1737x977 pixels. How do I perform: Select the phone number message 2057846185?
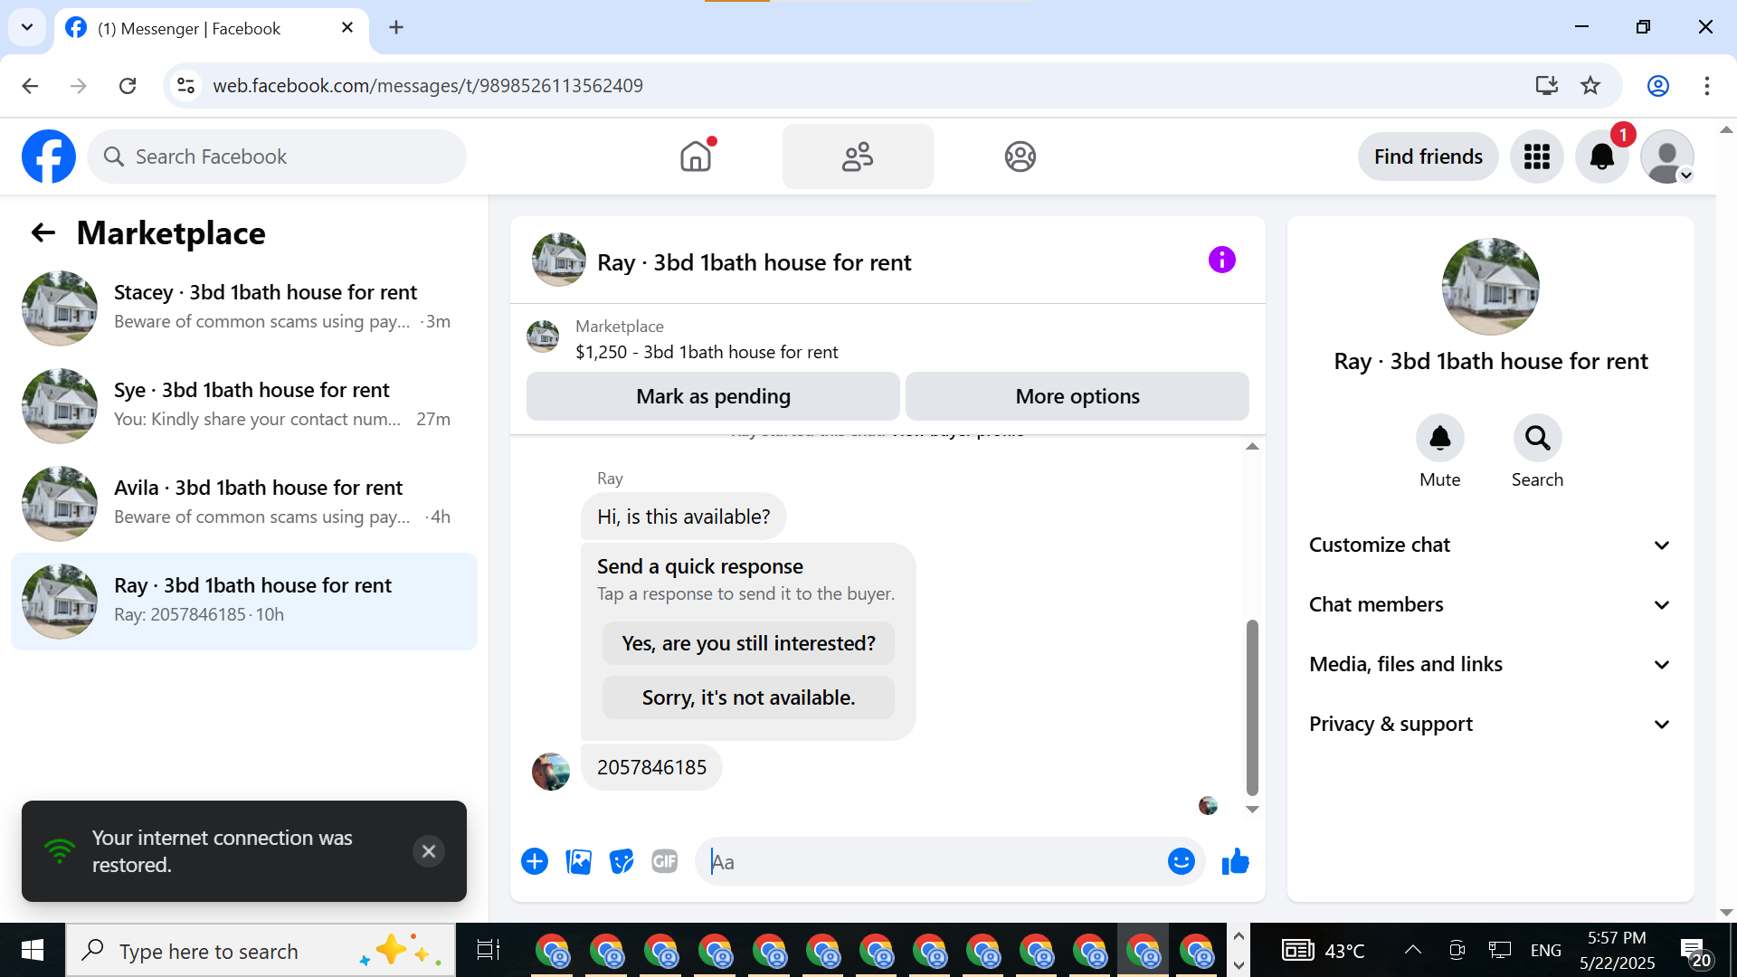click(x=651, y=768)
